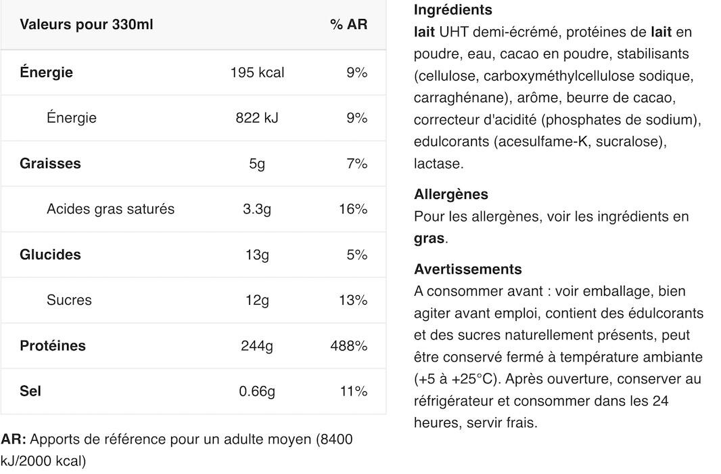Select the Protéines row label
This screenshot has width=721, height=474.
(x=53, y=345)
